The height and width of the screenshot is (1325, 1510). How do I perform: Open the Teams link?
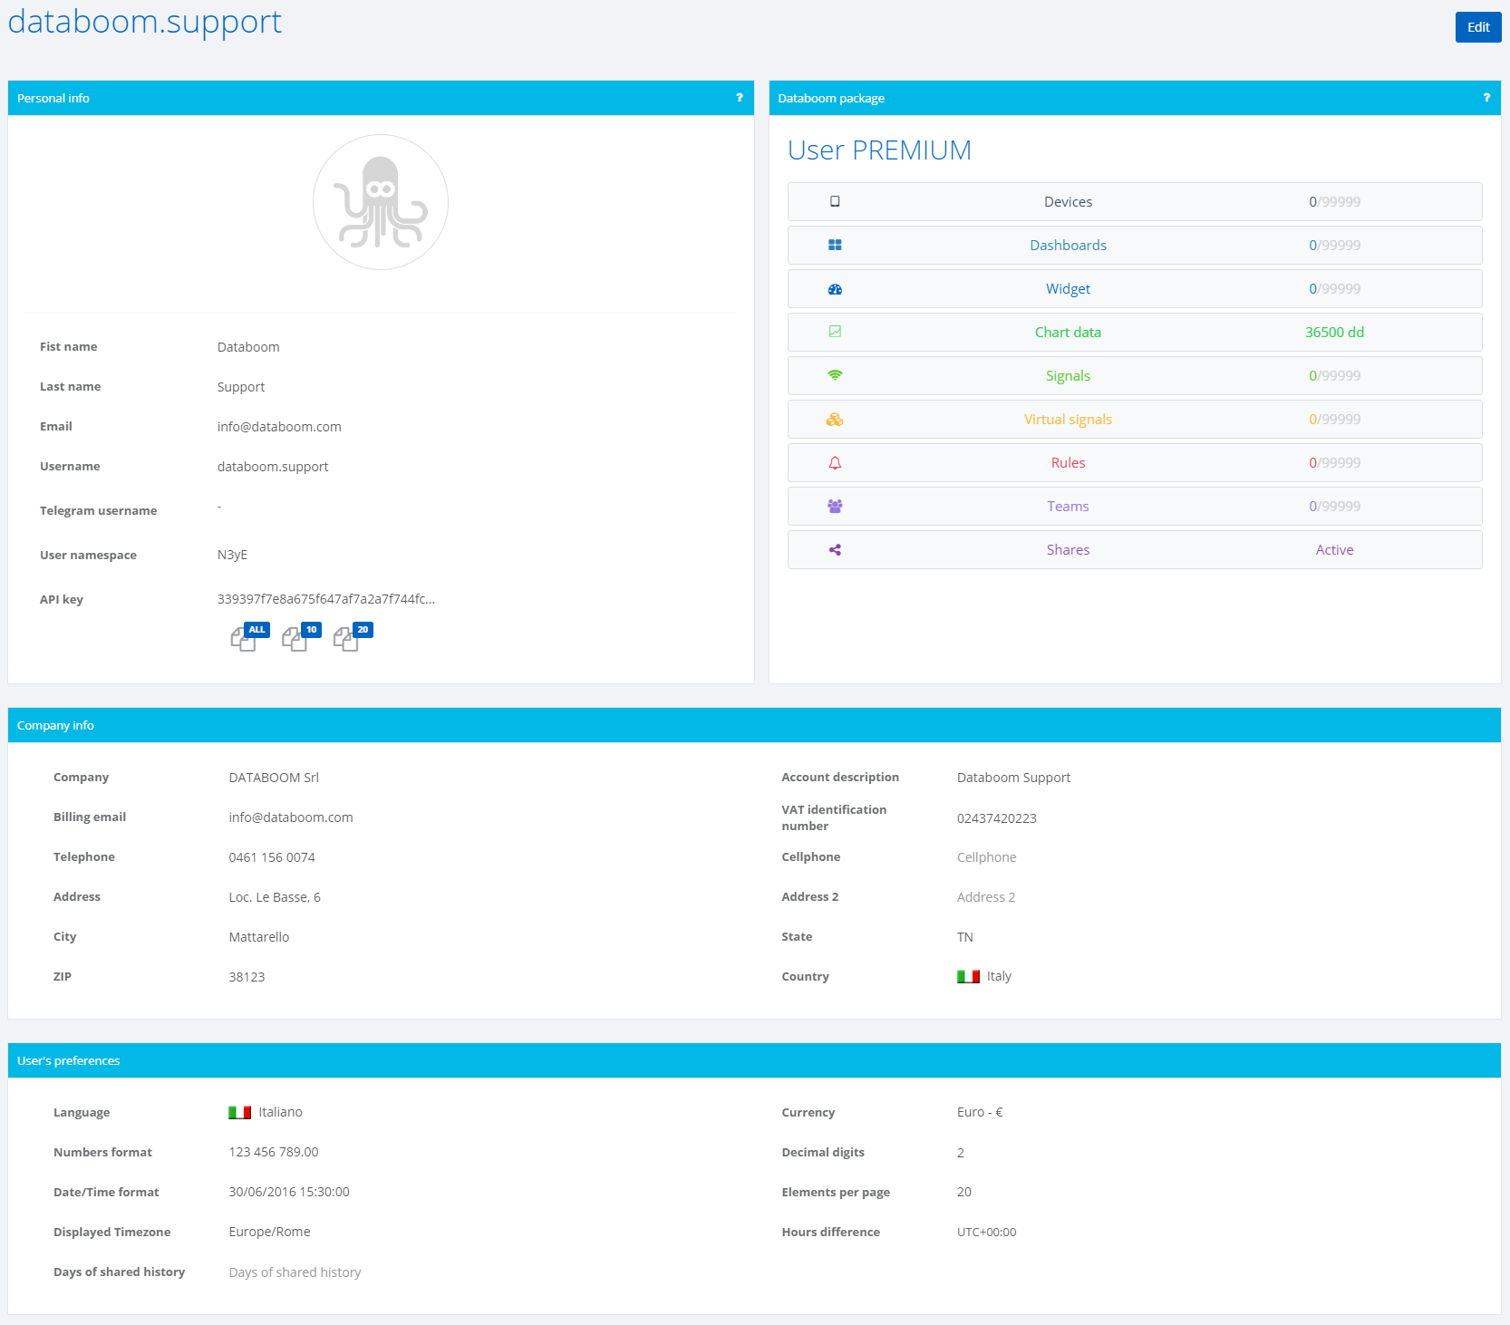coord(1068,507)
